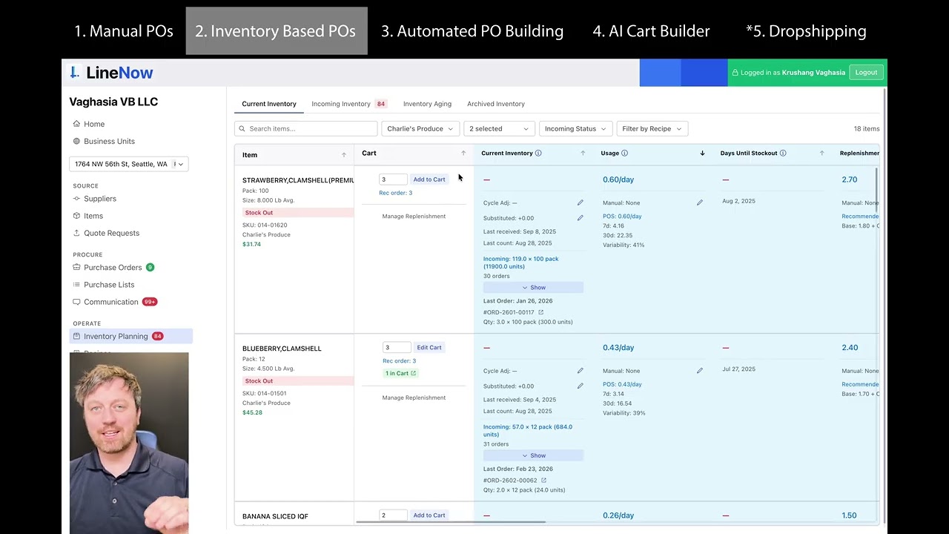The height and width of the screenshot is (534, 949).
Task: Click blueberry replenishment value 2.40
Action: [850, 348]
